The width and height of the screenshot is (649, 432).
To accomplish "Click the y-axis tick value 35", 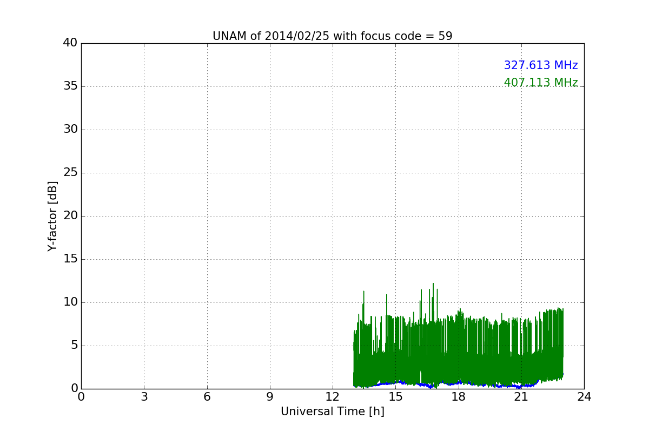I will (70, 86).
